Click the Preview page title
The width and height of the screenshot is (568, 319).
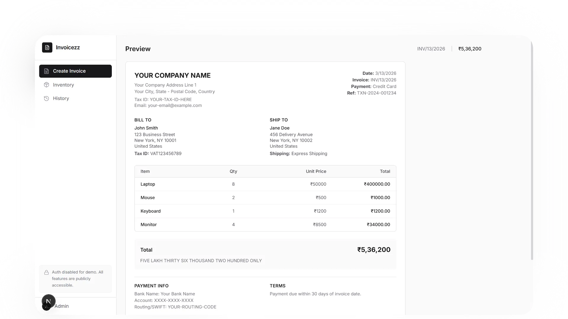click(x=138, y=49)
